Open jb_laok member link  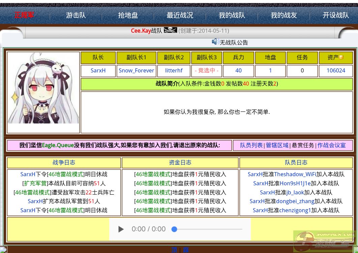(x=295, y=193)
